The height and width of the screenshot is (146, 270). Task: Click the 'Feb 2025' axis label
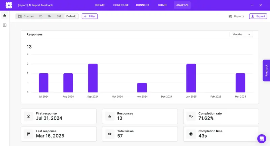coord(216,97)
